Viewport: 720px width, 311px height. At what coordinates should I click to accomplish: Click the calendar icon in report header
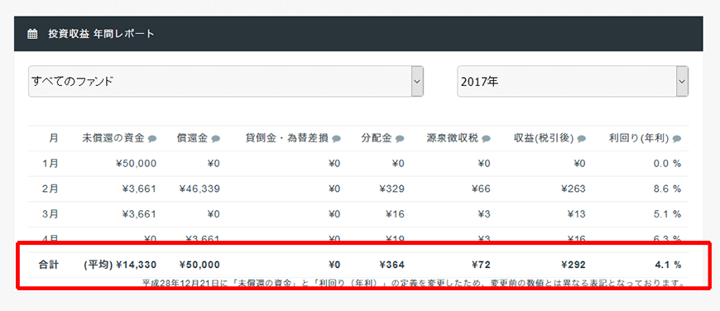coord(32,35)
